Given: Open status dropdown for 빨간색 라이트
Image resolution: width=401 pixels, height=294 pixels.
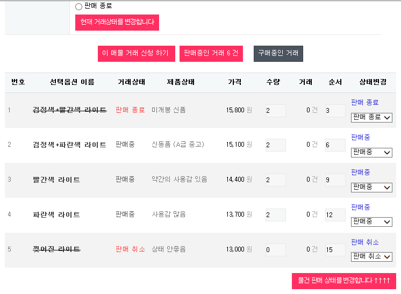Looking at the screenshot, I should (371, 188).
